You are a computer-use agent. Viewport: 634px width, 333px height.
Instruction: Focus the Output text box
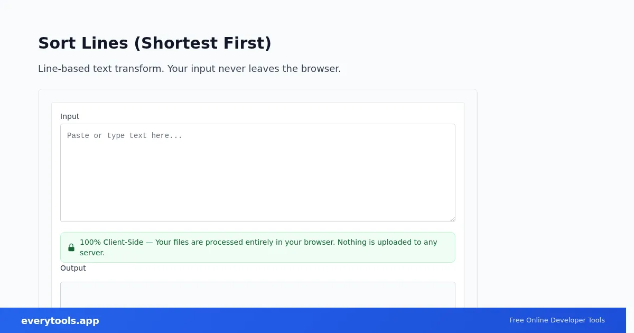pyautogui.click(x=258, y=294)
